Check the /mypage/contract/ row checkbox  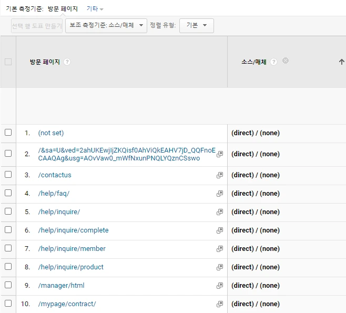(8, 304)
